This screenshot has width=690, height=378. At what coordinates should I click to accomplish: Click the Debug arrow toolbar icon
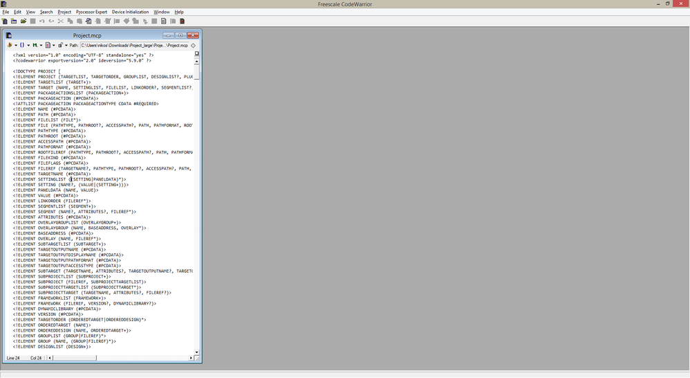(x=145, y=21)
